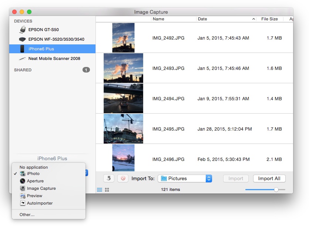Screen dimensions: 309x229
Task: Open the Import To Pictures dropdown
Action: coord(185,178)
